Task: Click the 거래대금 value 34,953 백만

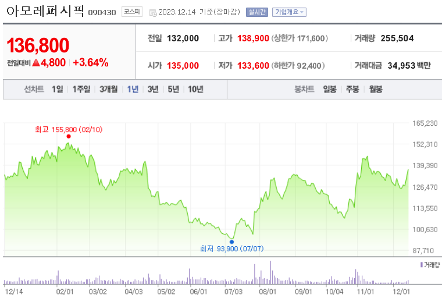Action: pos(409,66)
